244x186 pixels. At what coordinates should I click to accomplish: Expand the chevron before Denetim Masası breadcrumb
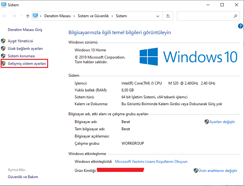41,16
